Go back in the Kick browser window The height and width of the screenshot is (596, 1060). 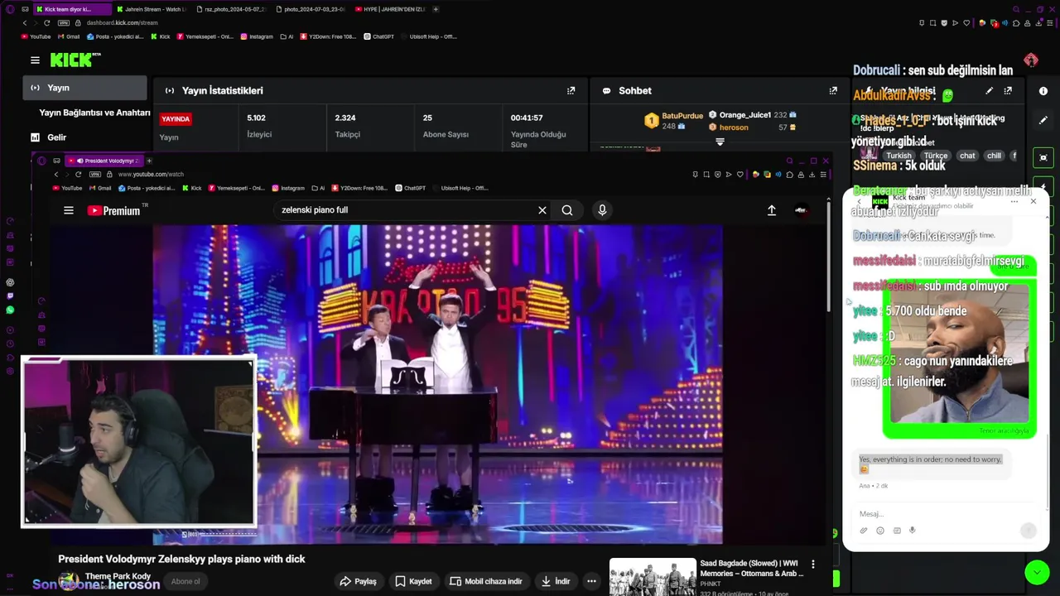24,23
